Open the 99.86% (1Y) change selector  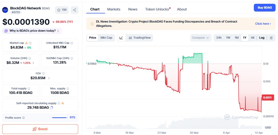[62, 22]
